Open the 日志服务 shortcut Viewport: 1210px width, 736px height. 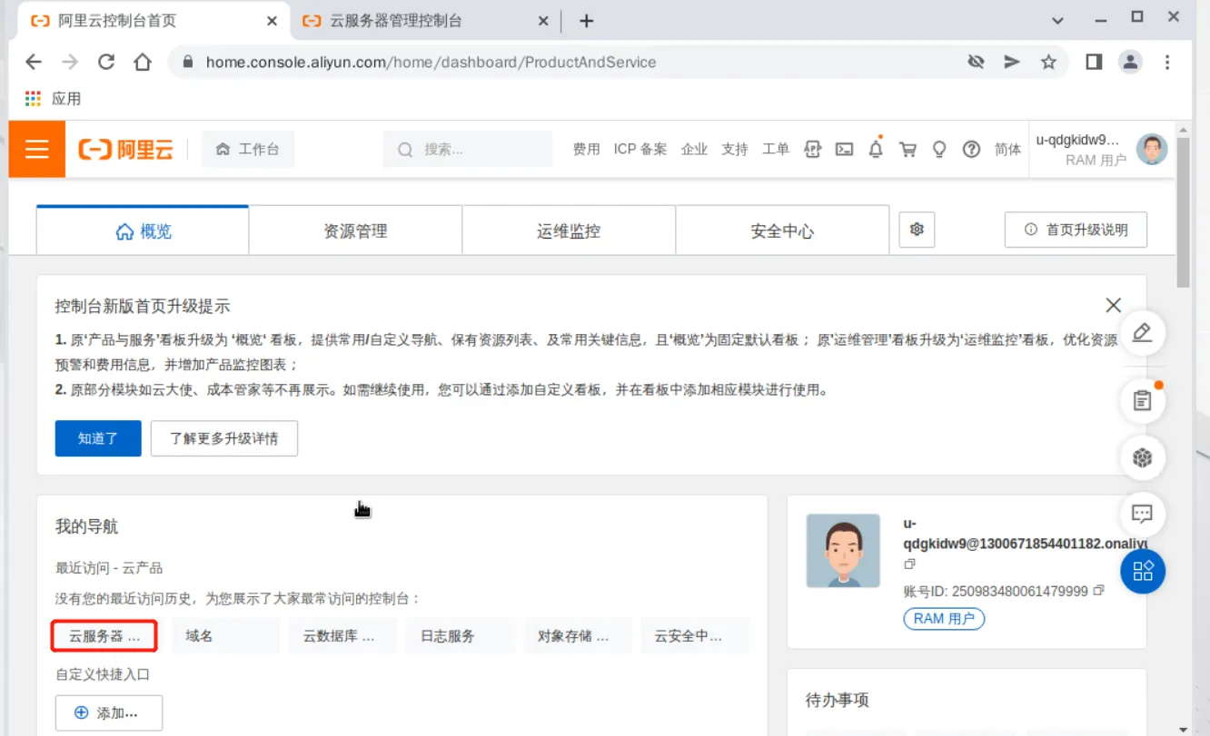[x=460, y=636]
